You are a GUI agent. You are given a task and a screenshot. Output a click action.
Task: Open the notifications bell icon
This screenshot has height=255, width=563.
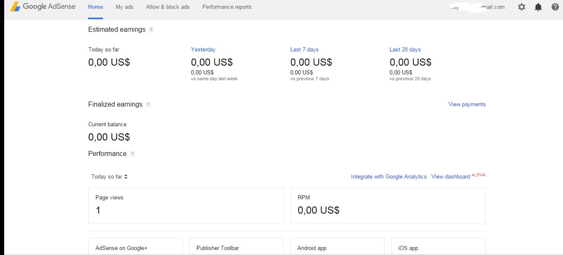(538, 7)
